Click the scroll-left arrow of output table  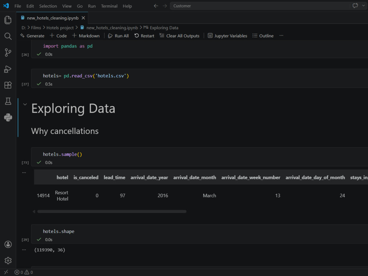[x=34, y=212]
